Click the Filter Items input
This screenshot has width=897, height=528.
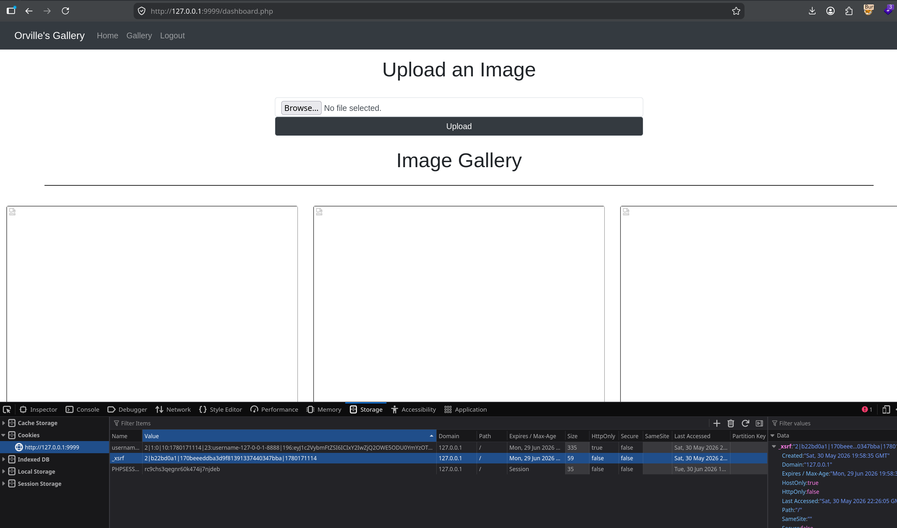[409, 423]
